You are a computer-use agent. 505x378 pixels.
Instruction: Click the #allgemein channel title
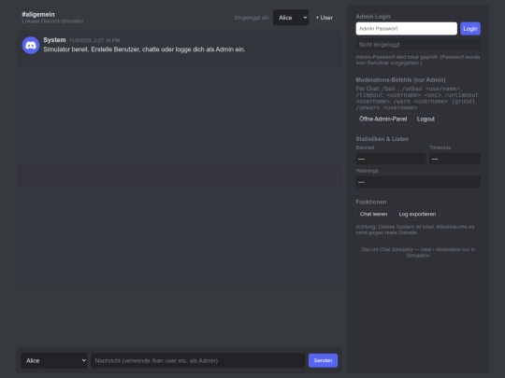(38, 14)
